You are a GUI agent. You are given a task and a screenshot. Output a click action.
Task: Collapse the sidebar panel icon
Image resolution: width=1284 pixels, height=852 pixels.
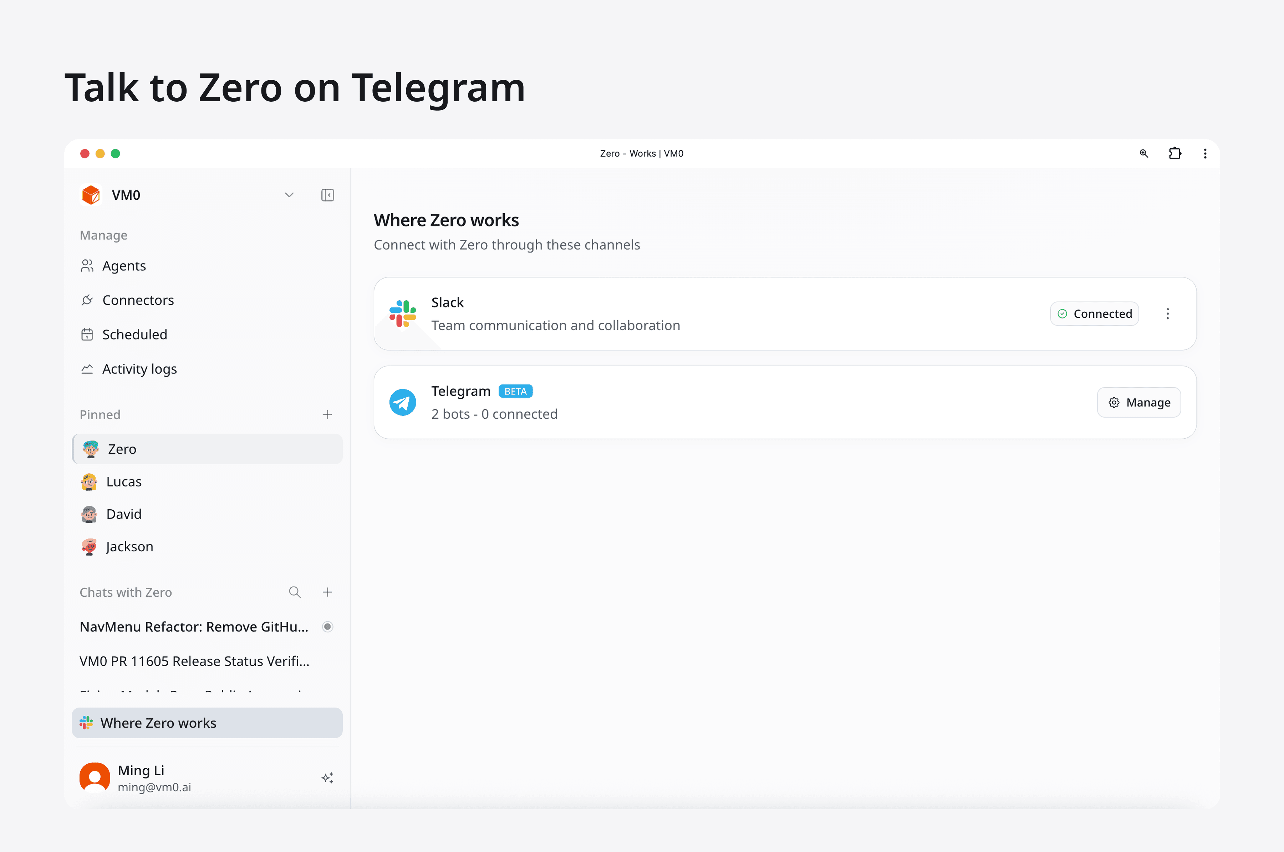tap(327, 195)
